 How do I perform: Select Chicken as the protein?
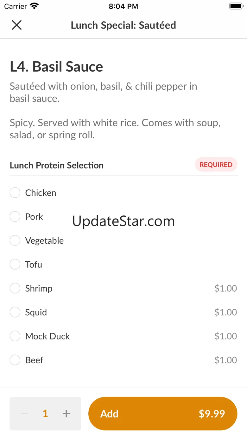15,193
